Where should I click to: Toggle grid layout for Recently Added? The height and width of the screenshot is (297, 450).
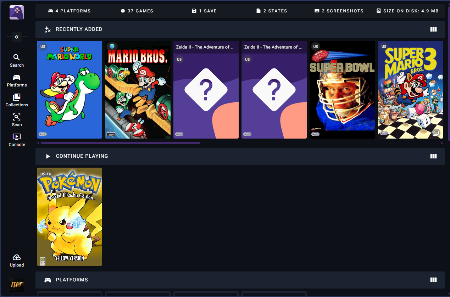pyautogui.click(x=433, y=29)
